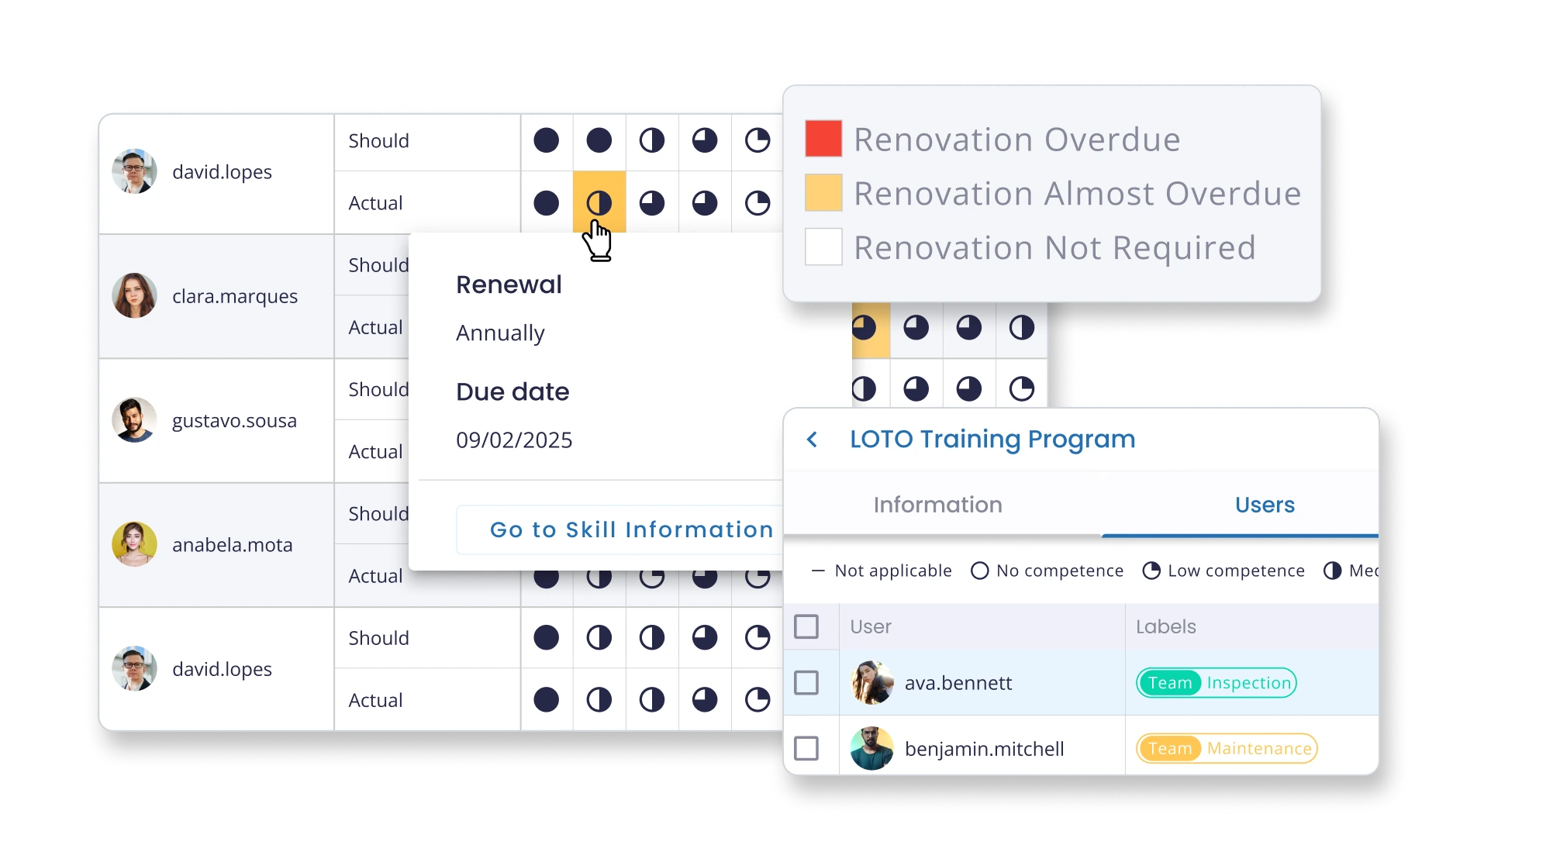The image size is (1553, 845).
Task: Click the half-filled competence icon for david.lopes
Action: coord(598,202)
